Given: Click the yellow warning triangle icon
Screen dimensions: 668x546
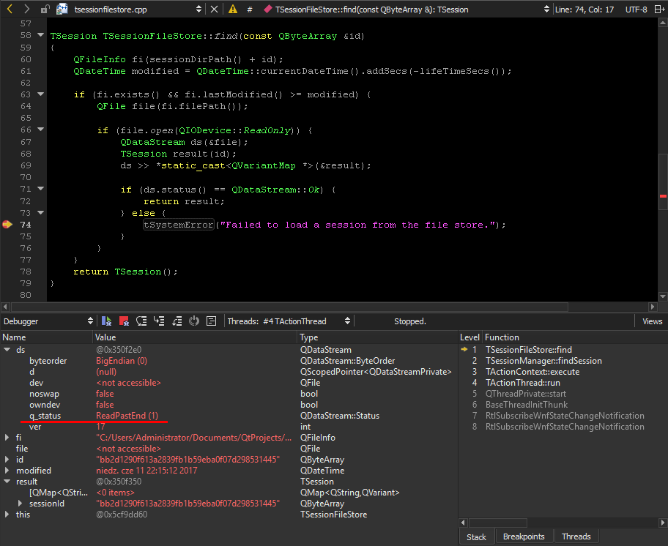Looking at the screenshot, I should coord(233,10).
